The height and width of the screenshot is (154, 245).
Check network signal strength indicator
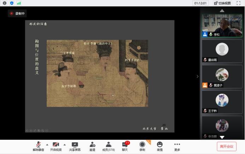click(x=19, y=3)
